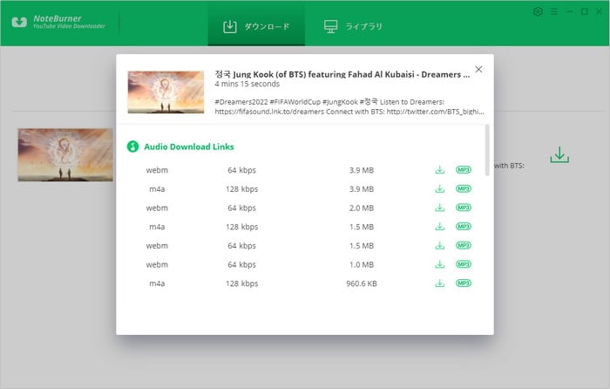Convert webm 2.0 MB audio to MP3
610x389 pixels.
click(464, 208)
